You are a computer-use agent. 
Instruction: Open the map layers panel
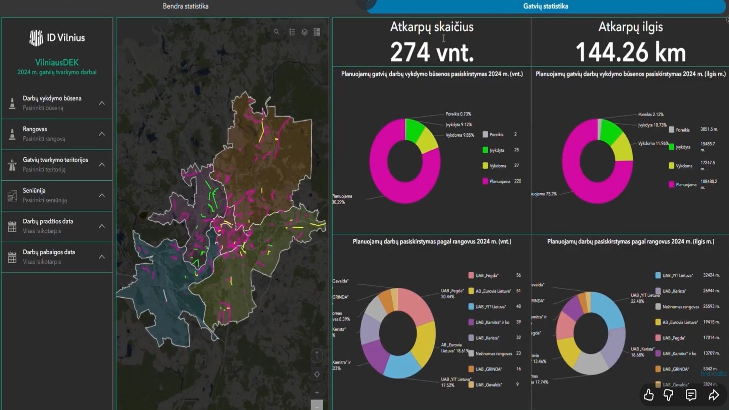[305, 32]
